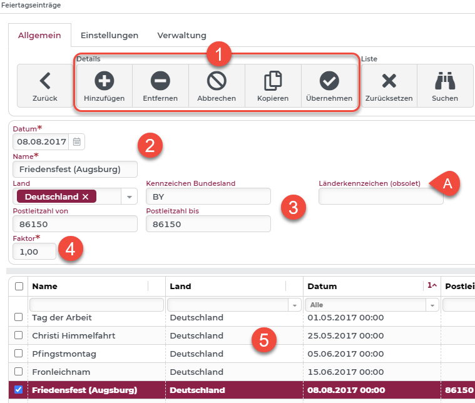The width and height of the screenshot is (475, 403).
Task: Open the Land column filter dropdown
Action: [295, 305]
